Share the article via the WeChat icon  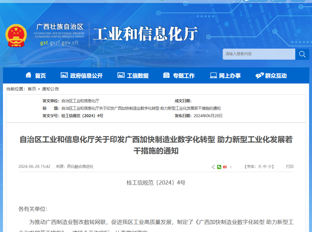click(x=219, y=167)
